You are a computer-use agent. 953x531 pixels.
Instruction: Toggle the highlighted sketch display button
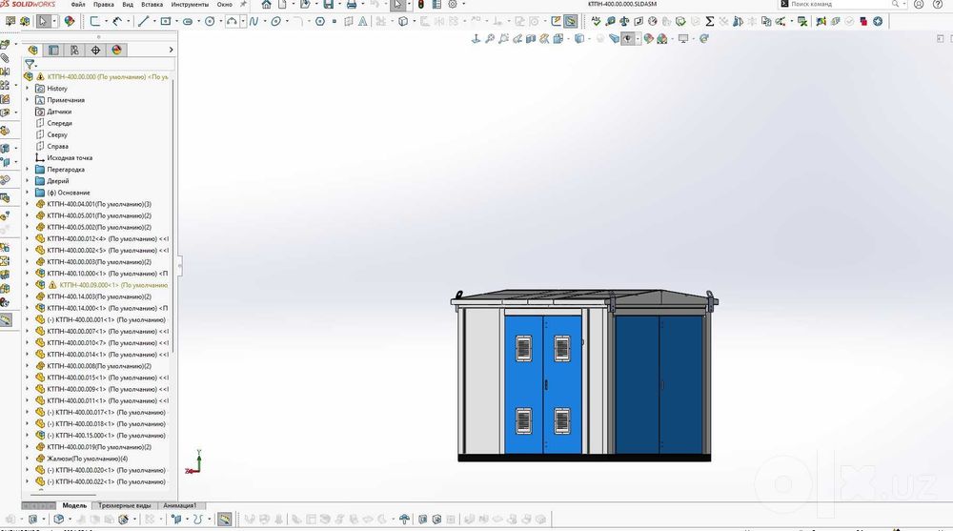(x=570, y=21)
